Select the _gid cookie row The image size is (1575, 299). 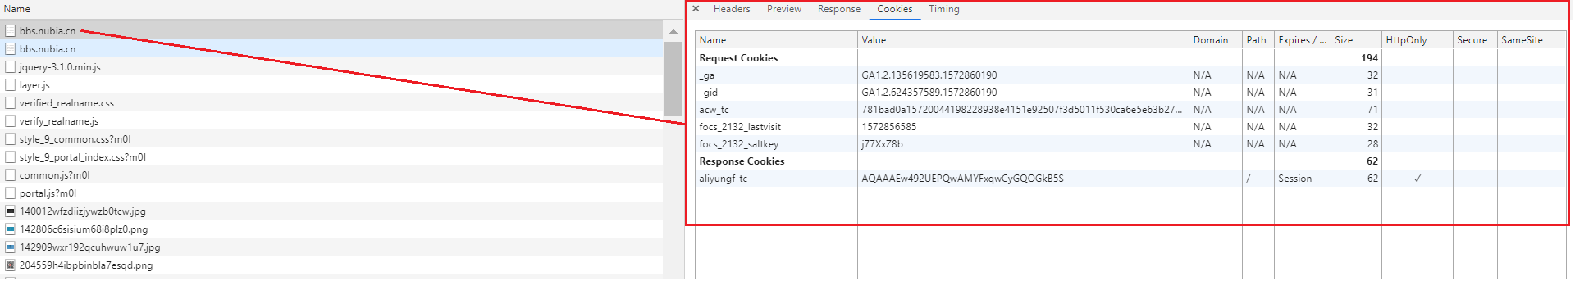(x=1130, y=92)
